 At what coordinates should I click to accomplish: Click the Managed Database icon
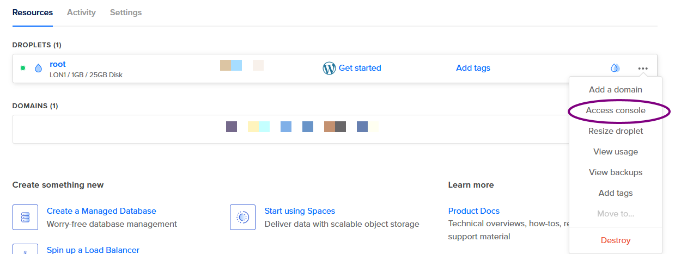(x=25, y=217)
